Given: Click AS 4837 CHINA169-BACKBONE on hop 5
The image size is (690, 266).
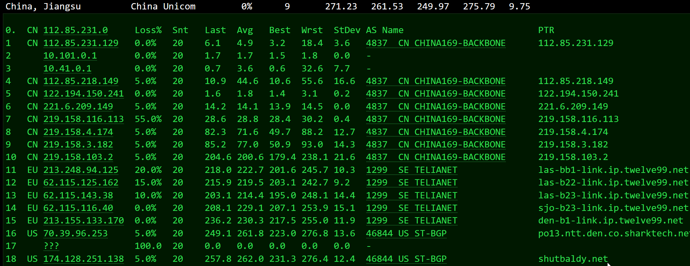Looking at the screenshot, I should click(436, 93).
